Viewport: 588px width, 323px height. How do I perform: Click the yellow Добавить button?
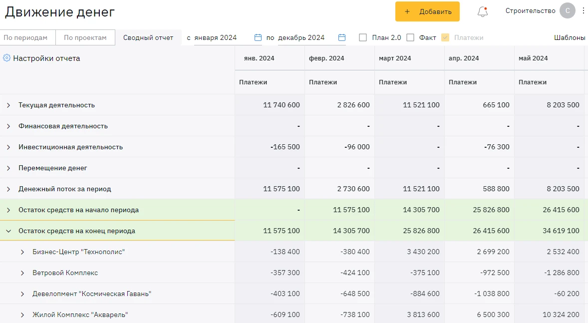point(427,11)
